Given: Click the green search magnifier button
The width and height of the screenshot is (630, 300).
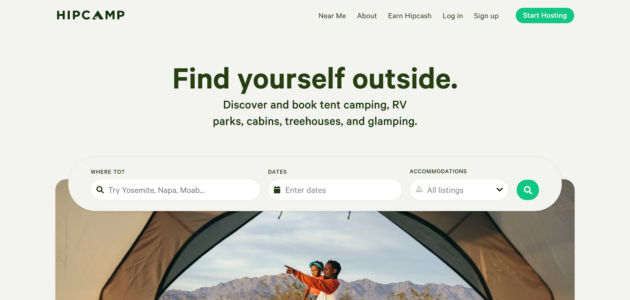Looking at the screenshot, I should (x=528, y=190).
